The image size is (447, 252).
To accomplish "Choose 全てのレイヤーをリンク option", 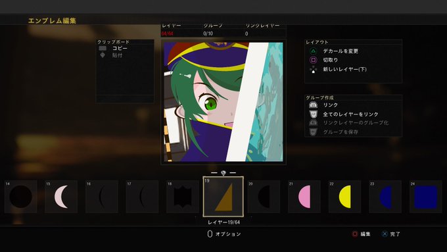I will tap(350, 114).
